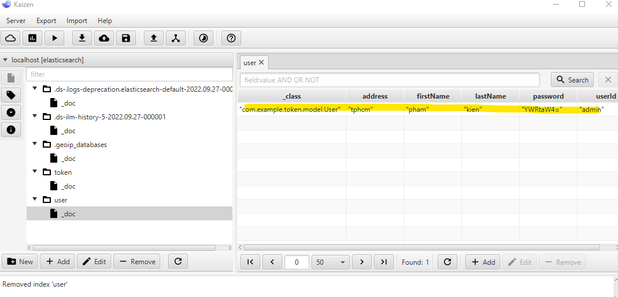Click the lastName column header
The width and height of the screenshot is (618, 297).
pos(491,96)
